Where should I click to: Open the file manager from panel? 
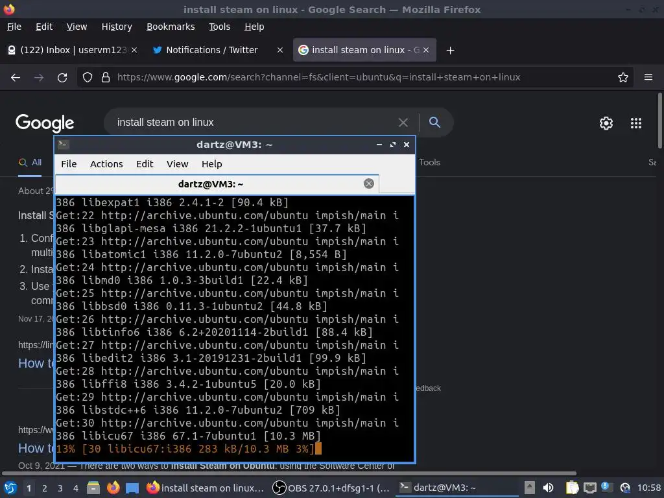click(x=93, y=488)
